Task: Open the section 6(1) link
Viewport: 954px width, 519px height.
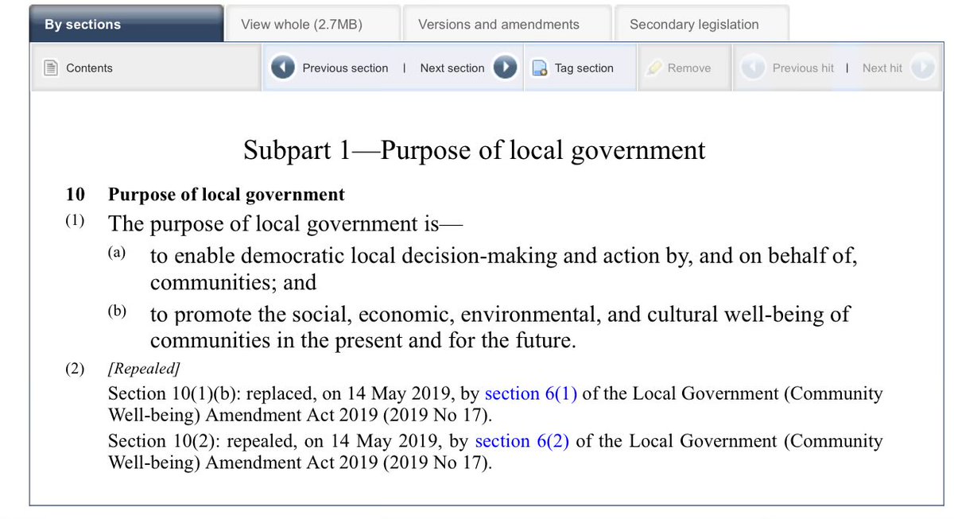Action: tap(531, 393)
